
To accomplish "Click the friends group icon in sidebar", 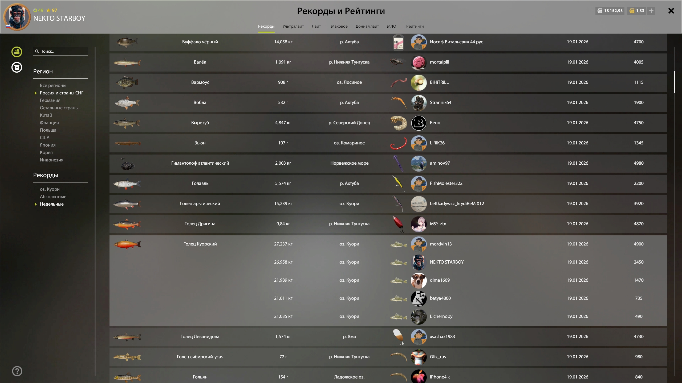I will pyautogui.click(x=17, y=52).
